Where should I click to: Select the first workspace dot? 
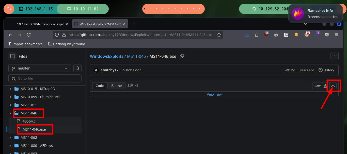click(x=145, y=9)
